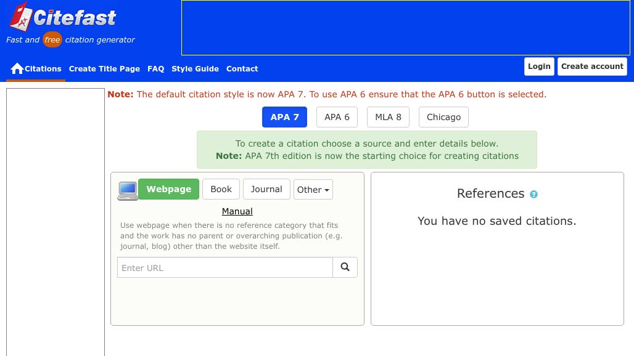Choose MLA 8 citation style
Image resolution: width=634 pixels, height=356 pixels.
[x=388, y=117]
